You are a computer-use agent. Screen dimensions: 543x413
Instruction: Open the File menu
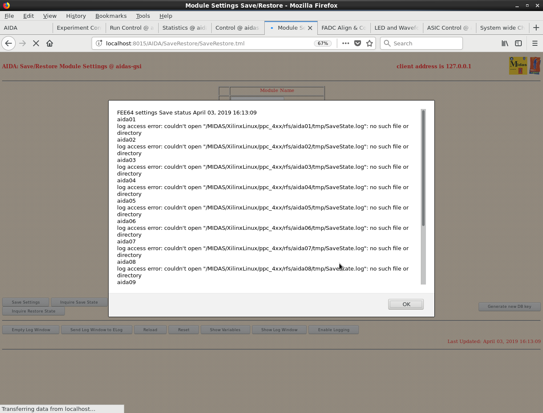coord(9,16)
